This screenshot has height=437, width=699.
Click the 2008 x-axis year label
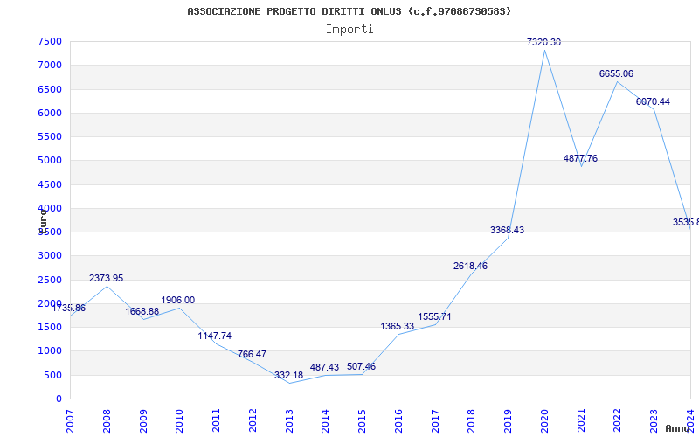[x=107, y=420]
